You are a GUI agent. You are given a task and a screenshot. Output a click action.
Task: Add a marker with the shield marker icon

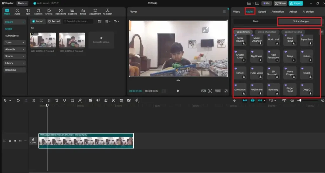(x=64, y=100)
